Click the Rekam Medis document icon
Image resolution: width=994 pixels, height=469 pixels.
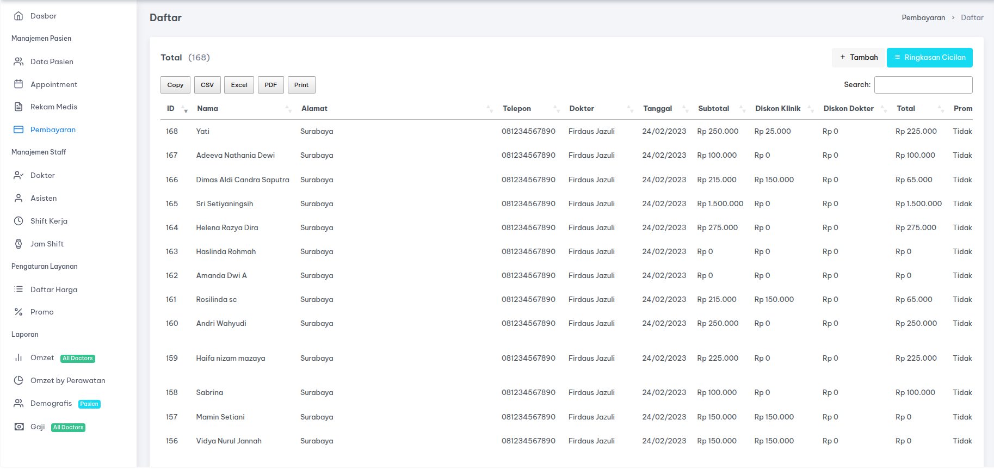[18, 107]
